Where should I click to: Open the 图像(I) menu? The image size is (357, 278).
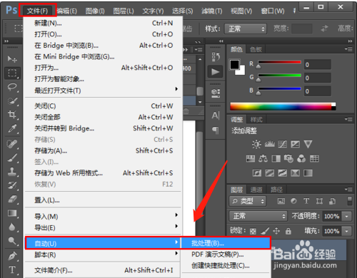95,11
